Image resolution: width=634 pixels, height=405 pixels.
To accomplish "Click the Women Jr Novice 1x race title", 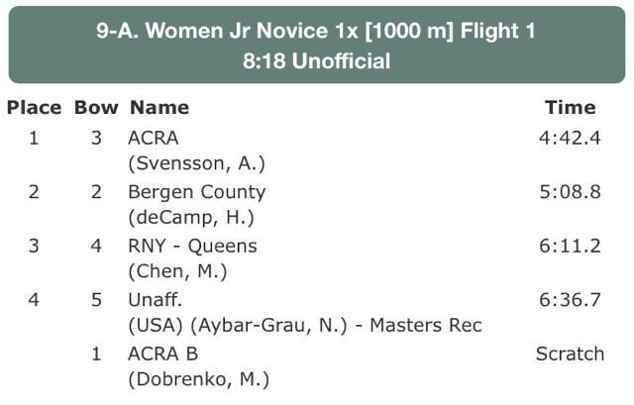I will [316, 31].
